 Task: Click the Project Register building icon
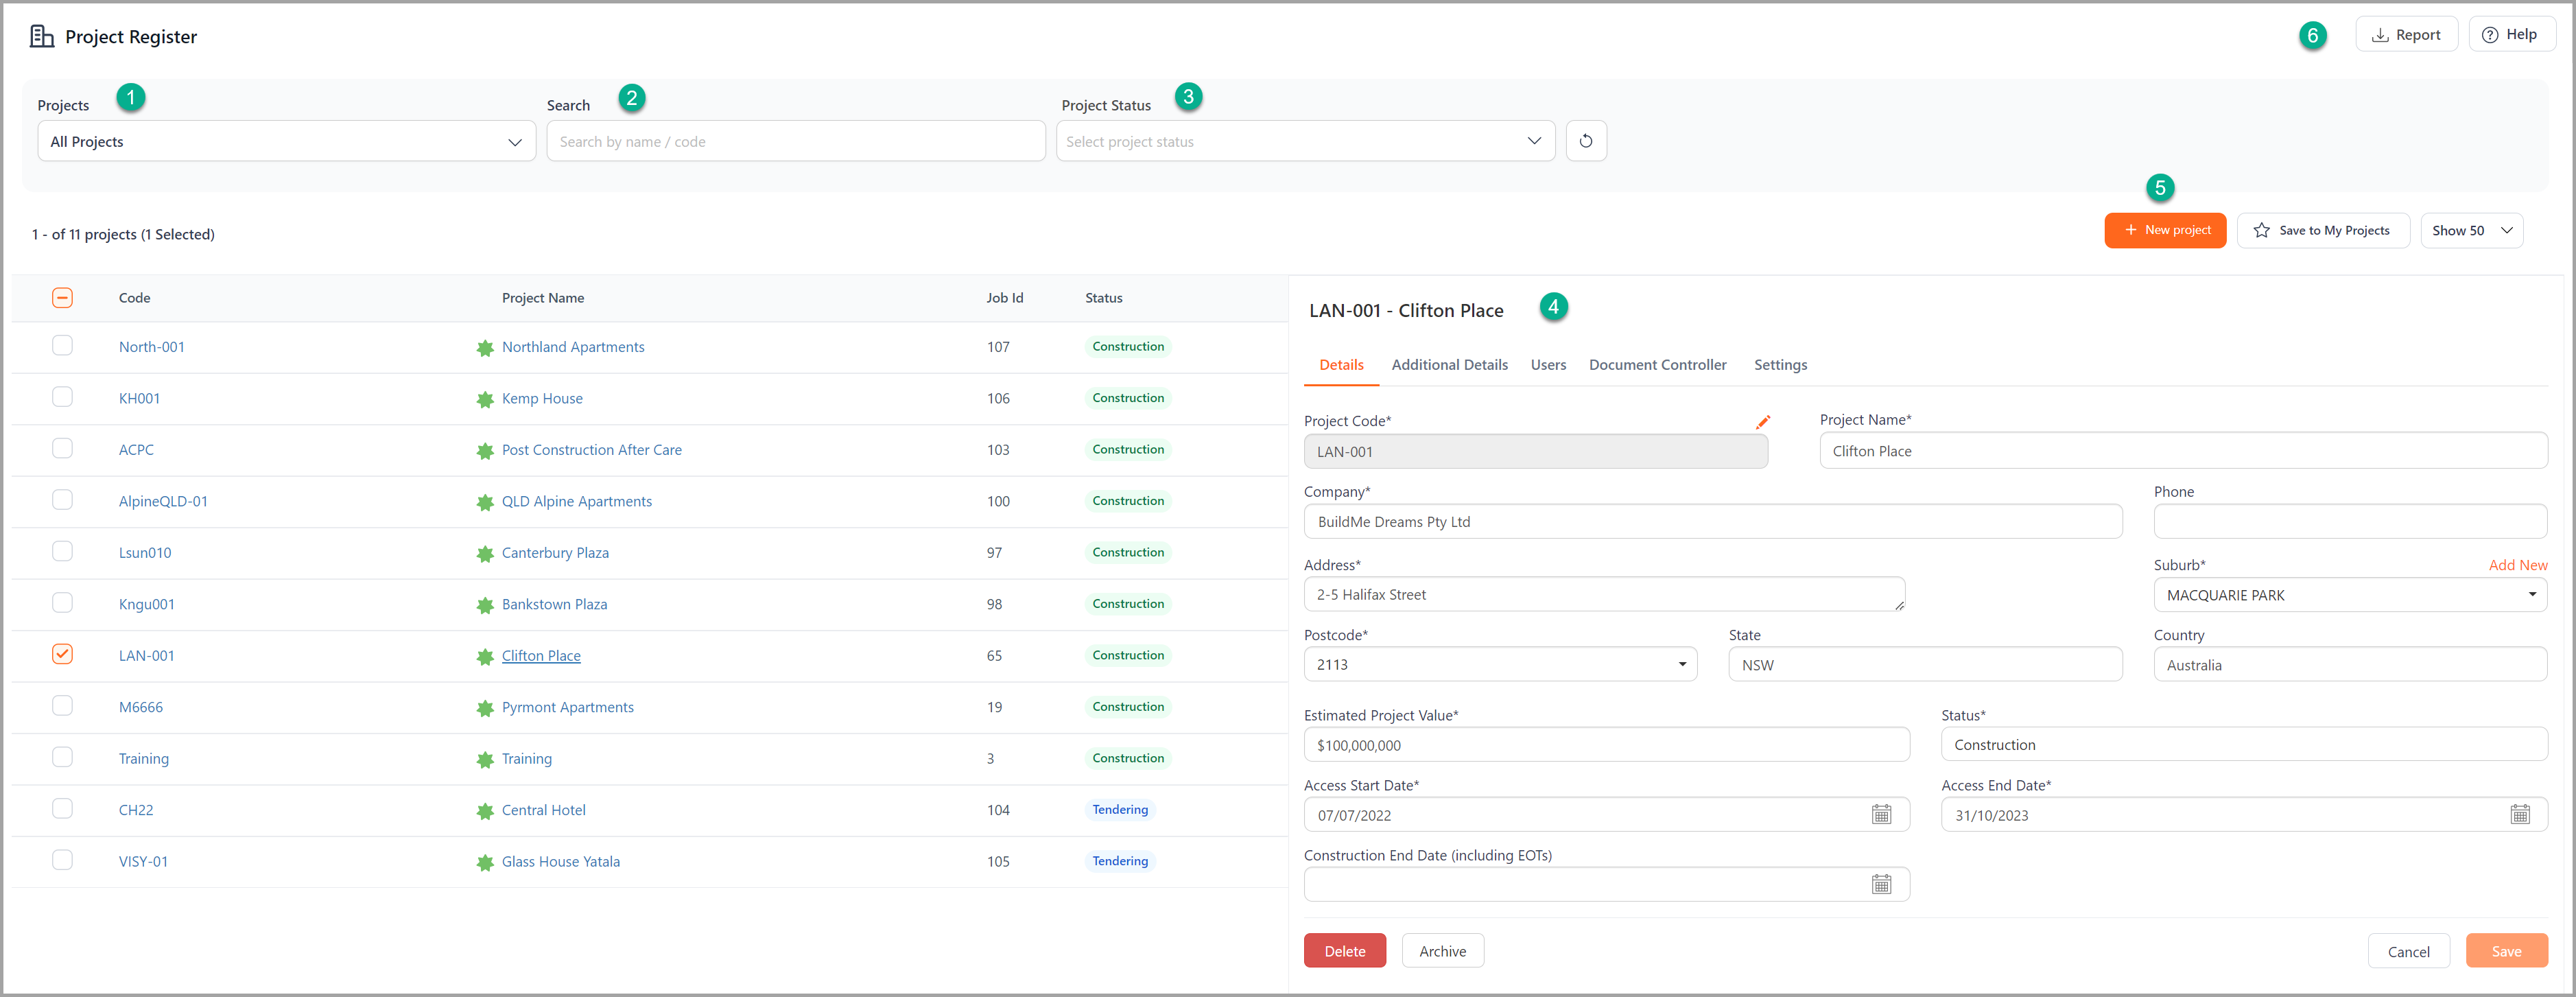point(41,37)
